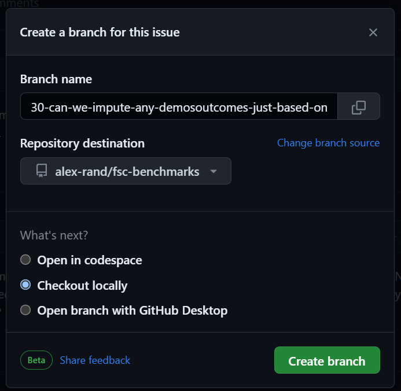Click the Checkout locally label text
401x391 pixels.
click(x=82, y=286)
